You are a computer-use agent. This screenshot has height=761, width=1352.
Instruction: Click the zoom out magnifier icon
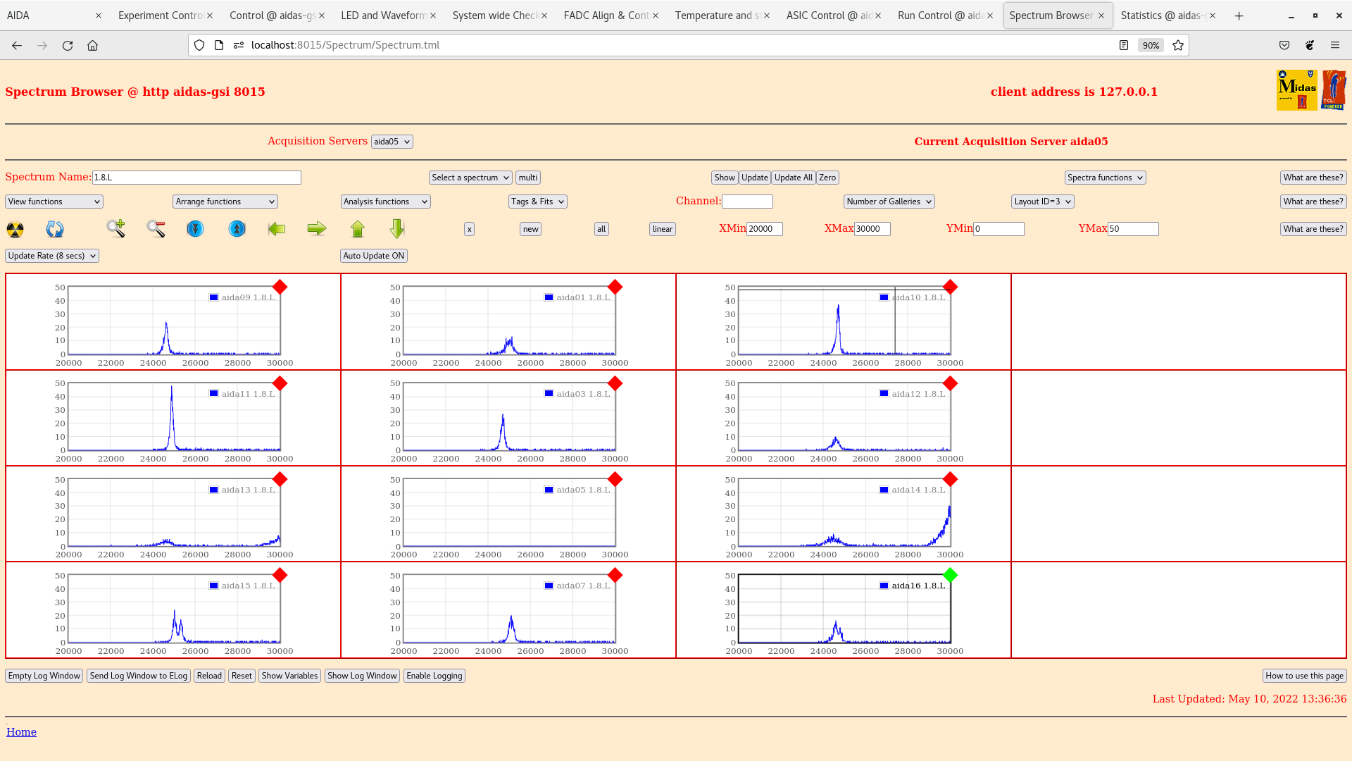coord(156,228)
